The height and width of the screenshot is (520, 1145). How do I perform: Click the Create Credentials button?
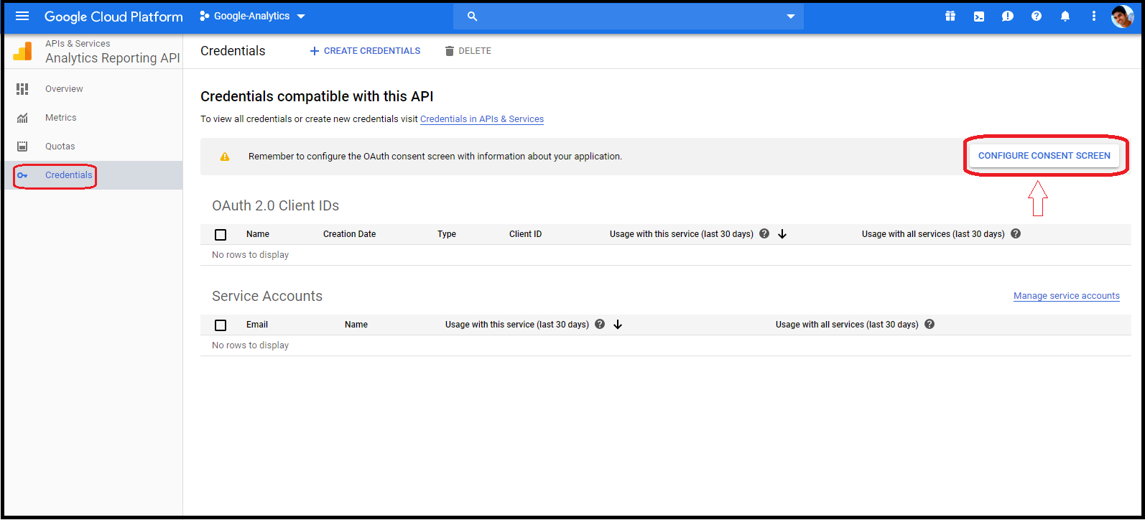pos(365,51)
